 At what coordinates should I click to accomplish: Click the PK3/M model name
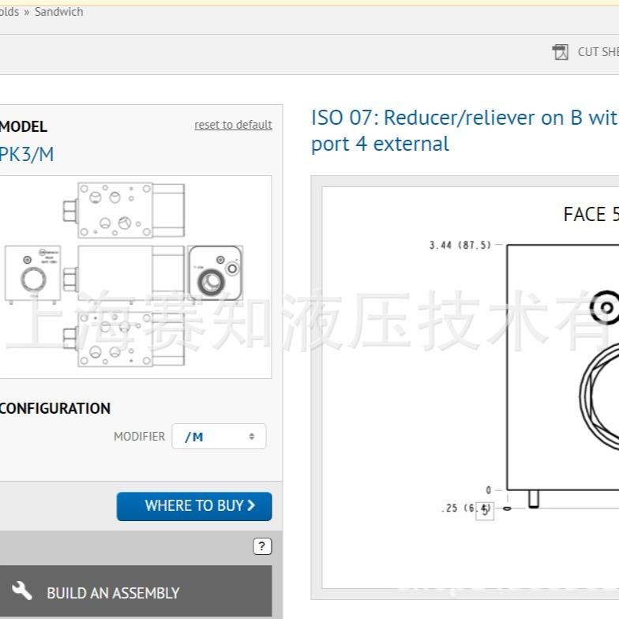pyautogui.click(x=27, y=155)
